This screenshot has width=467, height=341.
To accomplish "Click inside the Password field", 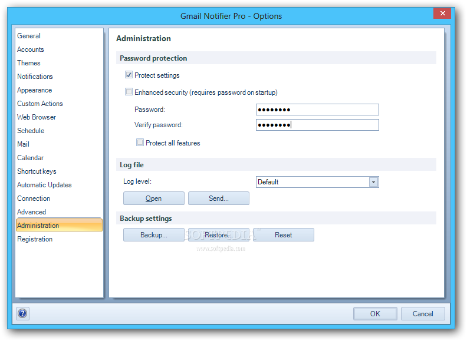I will 317,110.
